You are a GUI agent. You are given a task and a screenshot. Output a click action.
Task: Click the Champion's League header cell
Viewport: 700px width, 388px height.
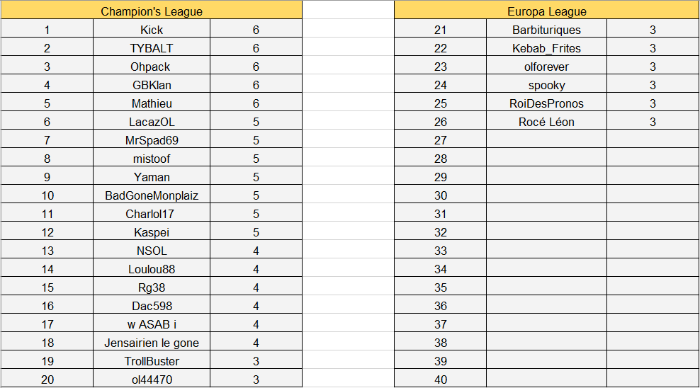[152, 11]
